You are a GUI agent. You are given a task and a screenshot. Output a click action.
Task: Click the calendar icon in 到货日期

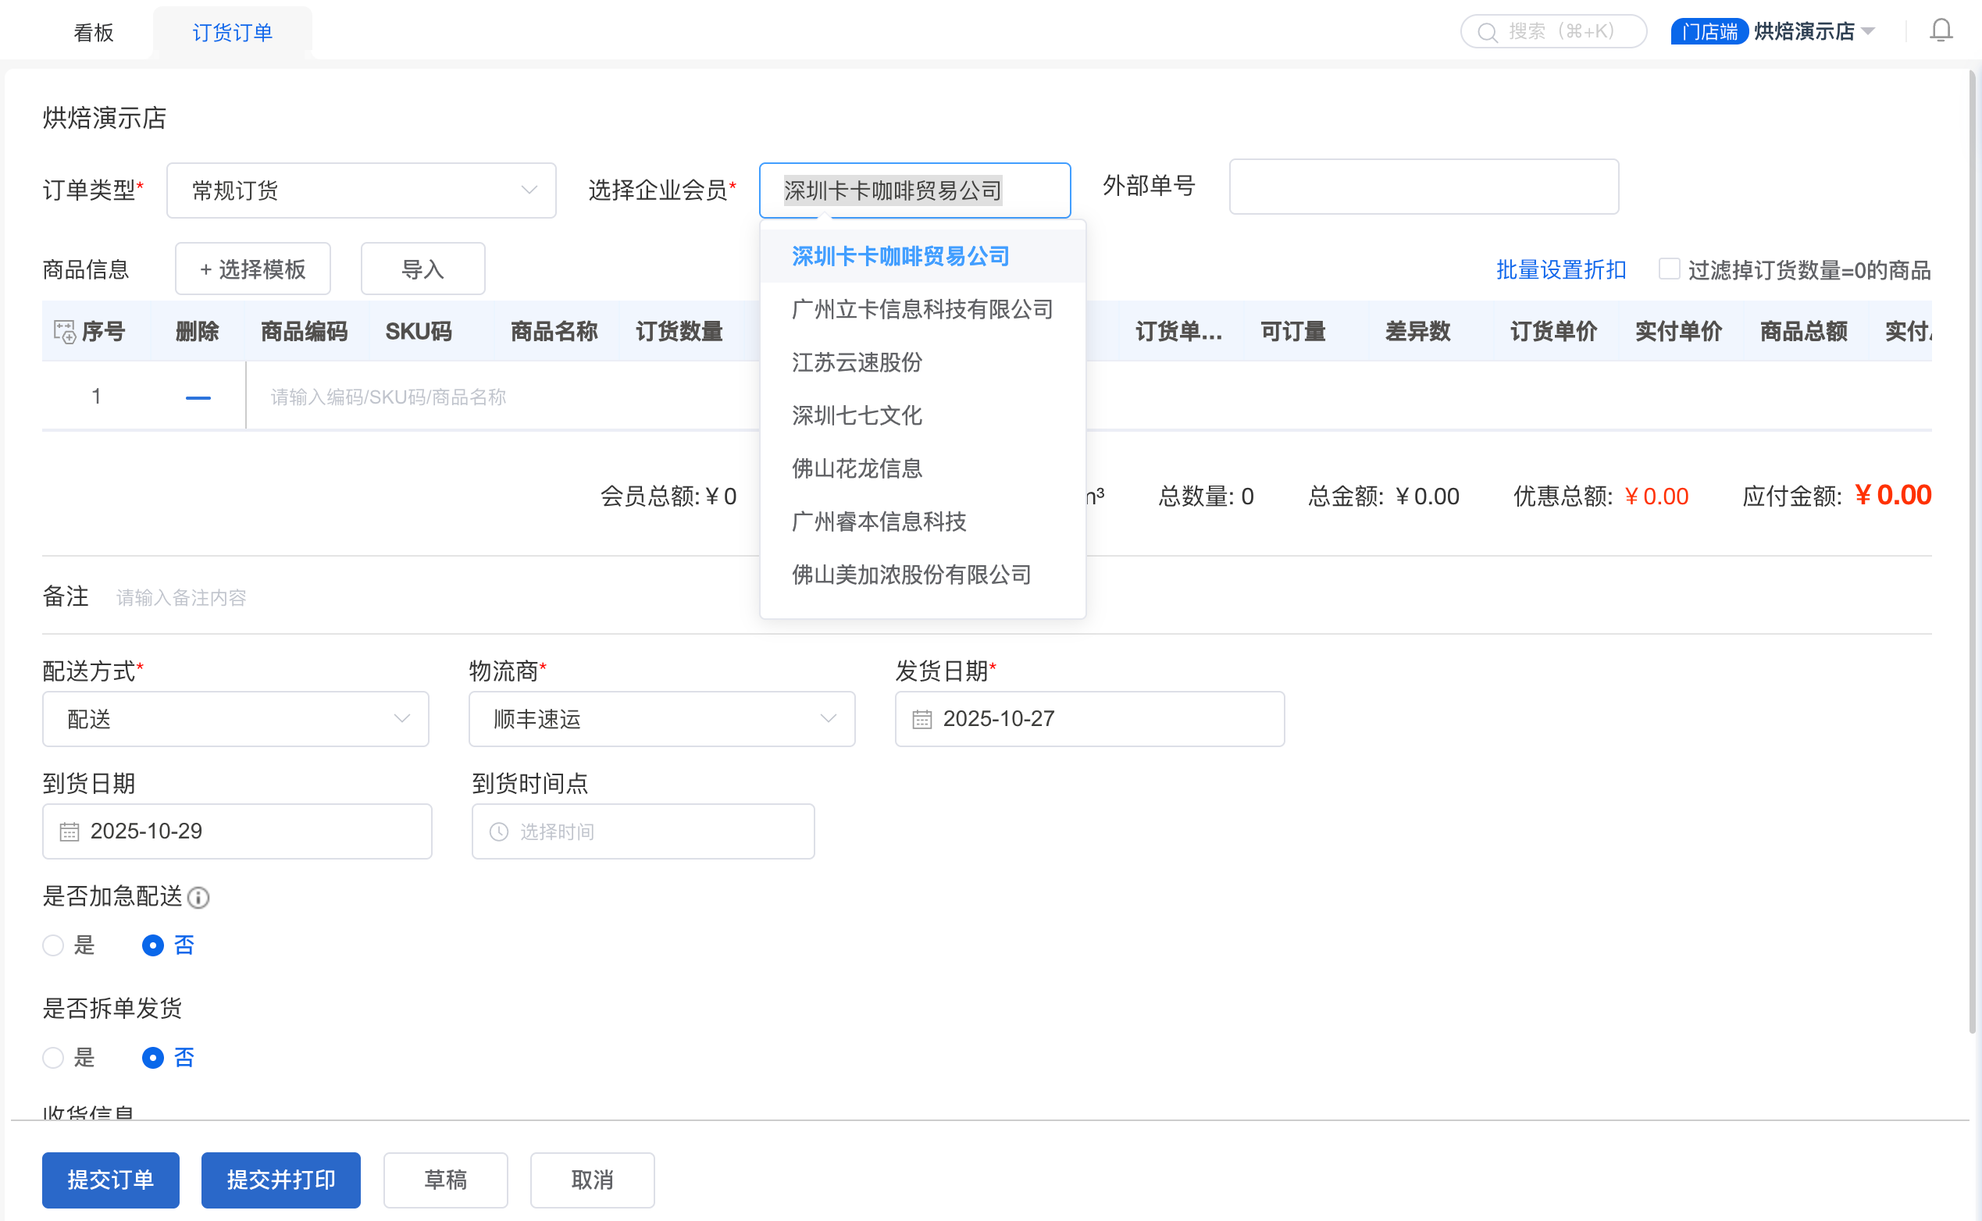[70, 831]
